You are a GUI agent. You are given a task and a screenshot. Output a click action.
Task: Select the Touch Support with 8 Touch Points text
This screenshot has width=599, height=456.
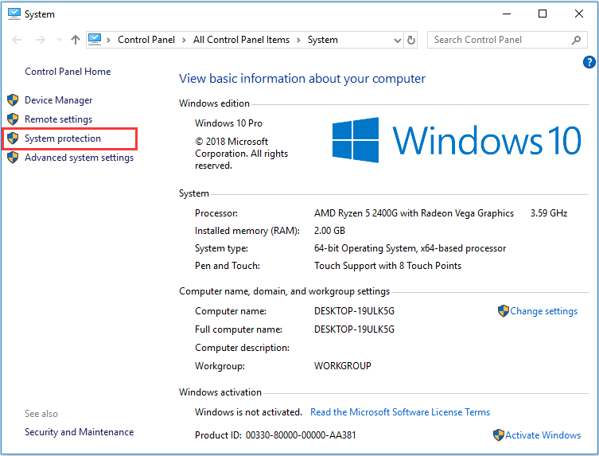(387, 266)
